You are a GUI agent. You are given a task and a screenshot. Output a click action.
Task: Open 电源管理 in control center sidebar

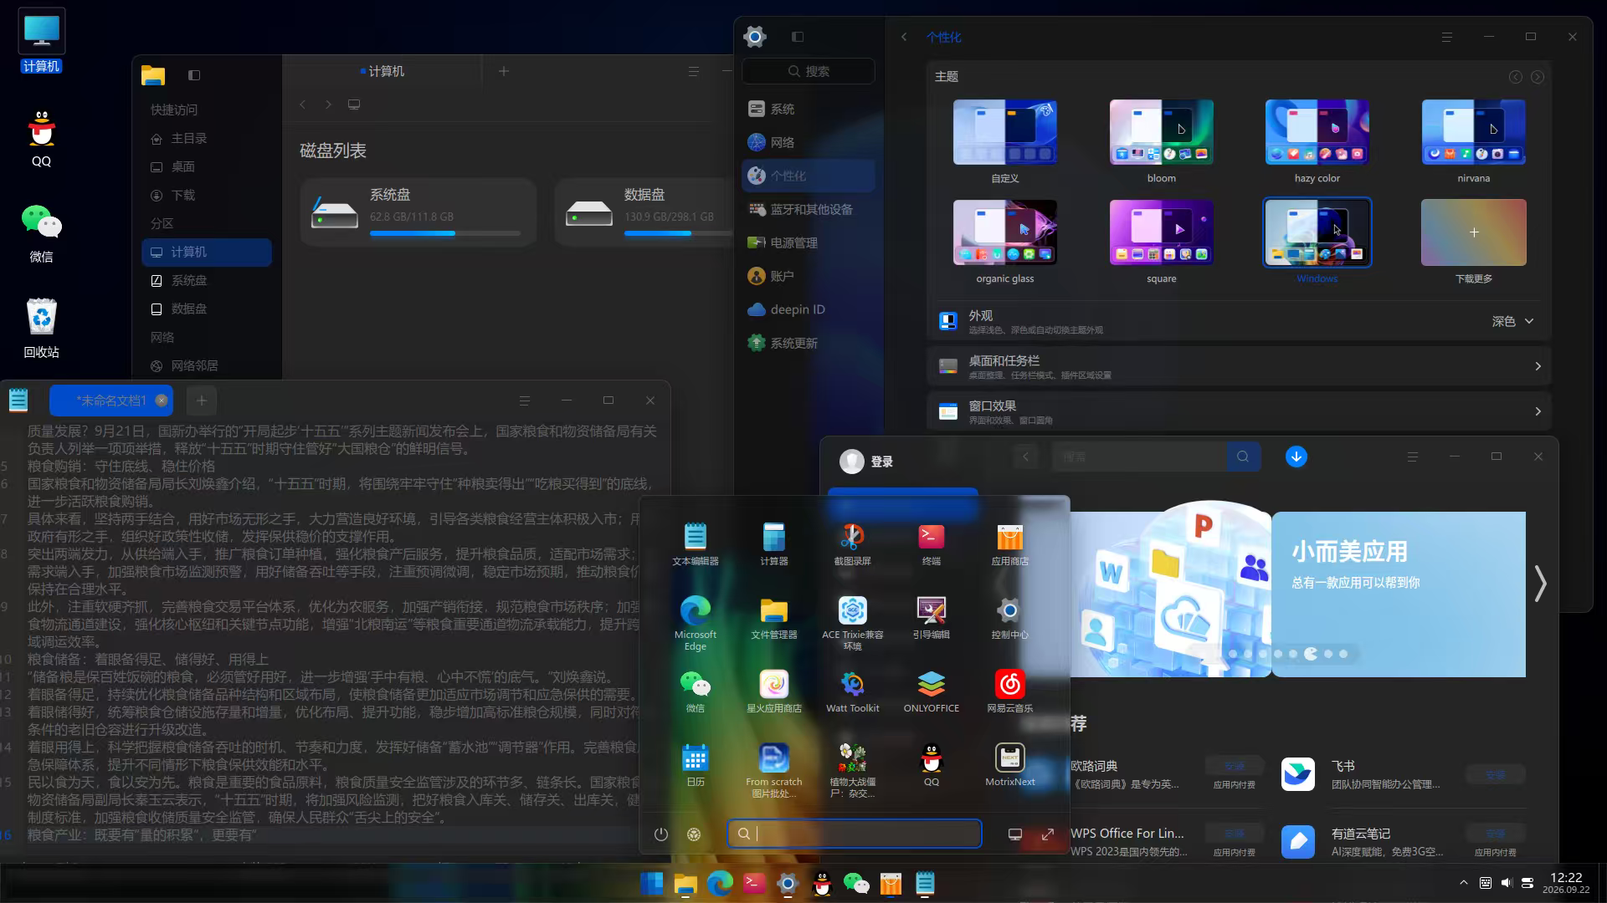coord(809,242)
